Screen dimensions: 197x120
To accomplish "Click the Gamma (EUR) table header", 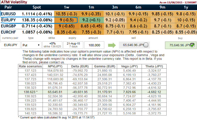I will pyautogui.click(x=105, y=66).
